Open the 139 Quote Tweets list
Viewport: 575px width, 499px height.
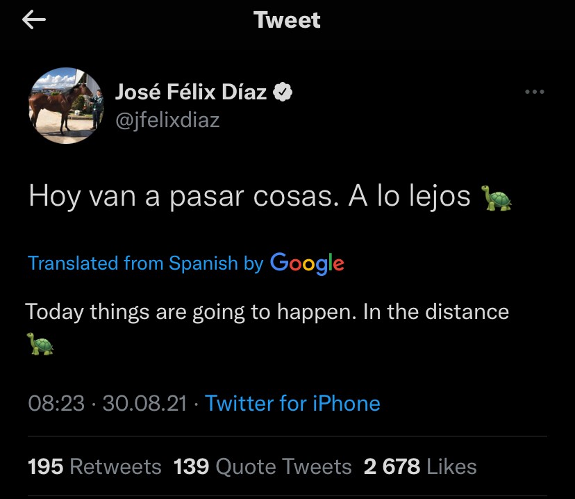tap(262, 466)
